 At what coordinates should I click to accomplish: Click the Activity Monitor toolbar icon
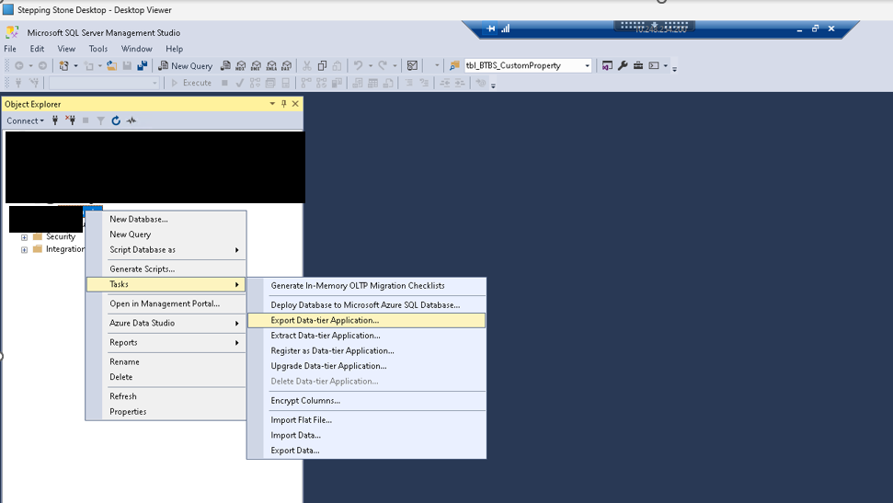point(412,65)
